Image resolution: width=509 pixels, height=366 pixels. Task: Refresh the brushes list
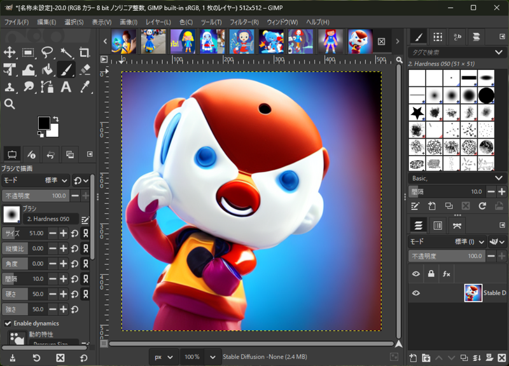pos(483,207)
